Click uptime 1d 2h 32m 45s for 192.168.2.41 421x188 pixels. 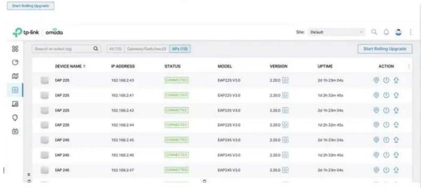(330, 95)
